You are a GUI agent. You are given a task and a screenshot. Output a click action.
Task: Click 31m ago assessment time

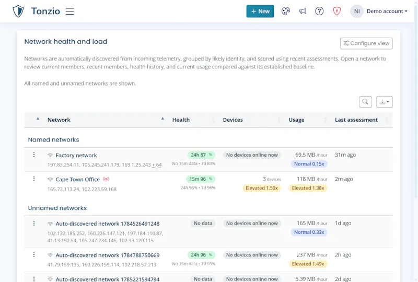pyautogui.click(x=345, y=155)
